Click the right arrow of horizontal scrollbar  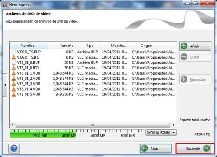173,125
